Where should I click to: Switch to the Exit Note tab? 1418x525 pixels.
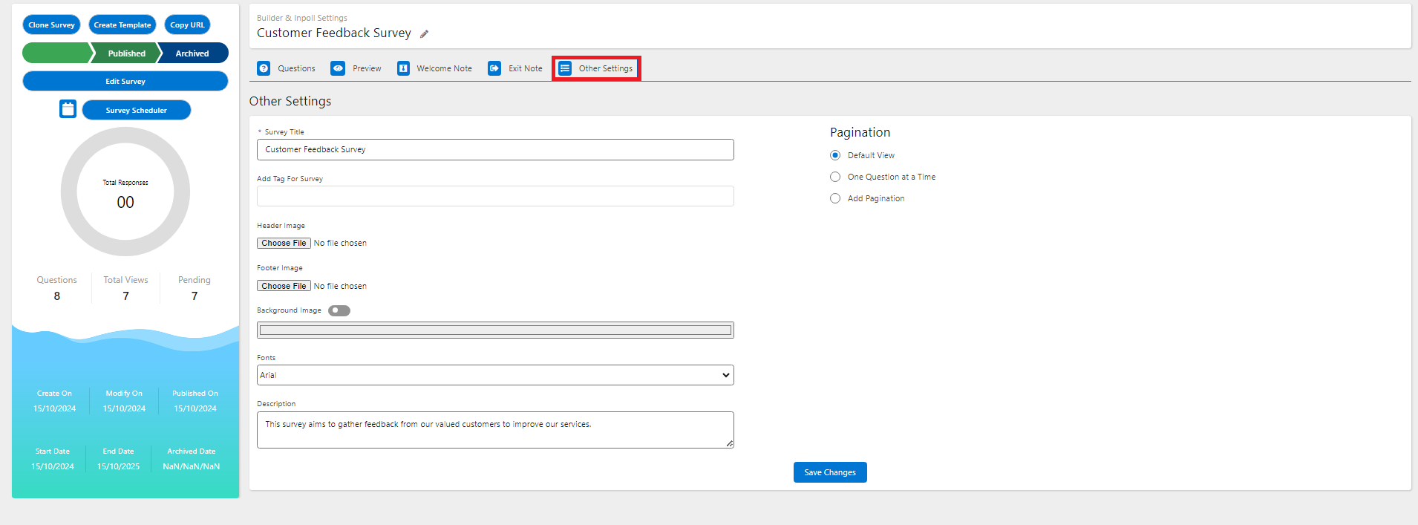click(x=515, y=68)
